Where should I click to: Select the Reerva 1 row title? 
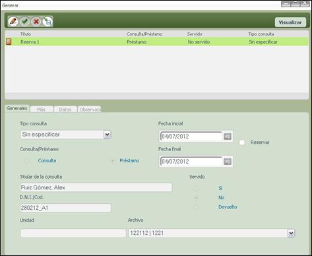(x=30, y=42)
